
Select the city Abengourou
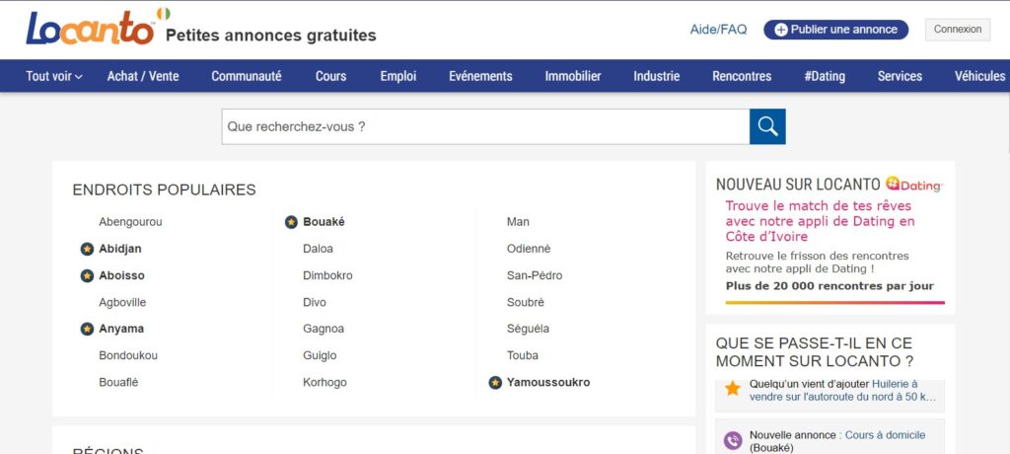point(131,222)
